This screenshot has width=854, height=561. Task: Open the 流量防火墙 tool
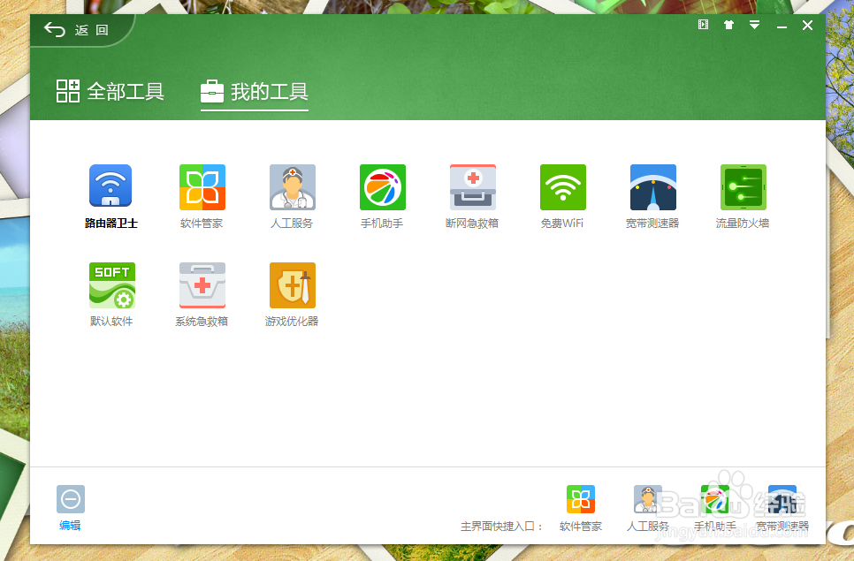click(743, 187)
